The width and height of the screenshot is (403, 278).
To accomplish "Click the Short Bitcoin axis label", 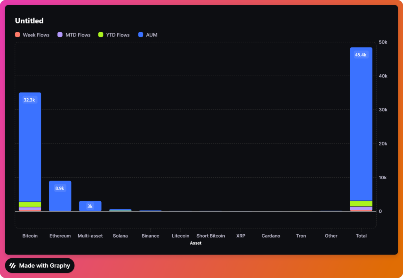I will (211, 236).
